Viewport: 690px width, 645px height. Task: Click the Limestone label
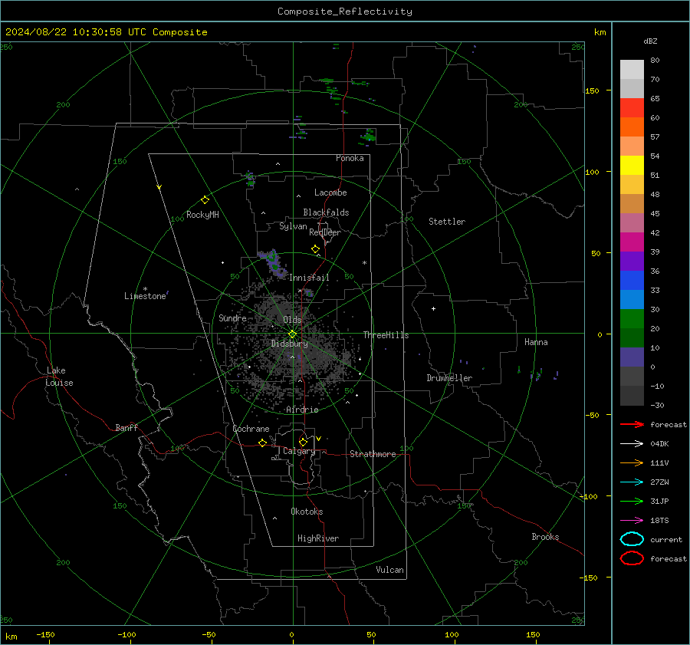point(145,296)
